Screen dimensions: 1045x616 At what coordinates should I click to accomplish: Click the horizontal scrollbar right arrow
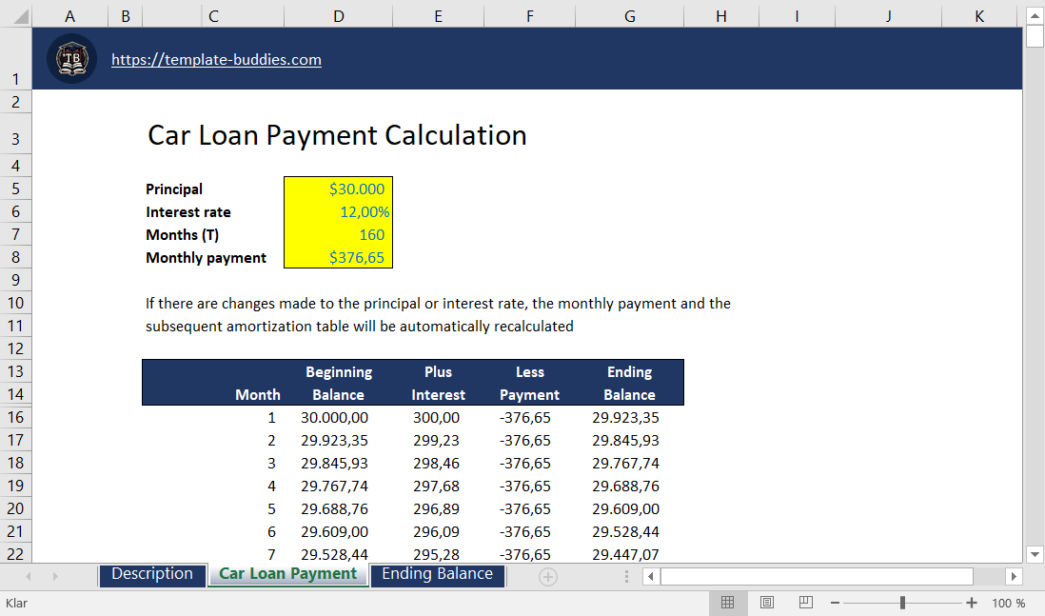[x=1012, y=575]
